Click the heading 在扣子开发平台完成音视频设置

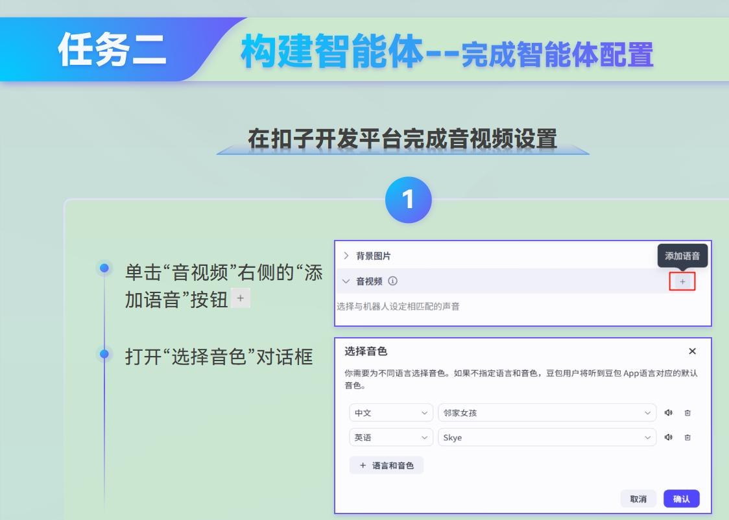pos(403,139)
